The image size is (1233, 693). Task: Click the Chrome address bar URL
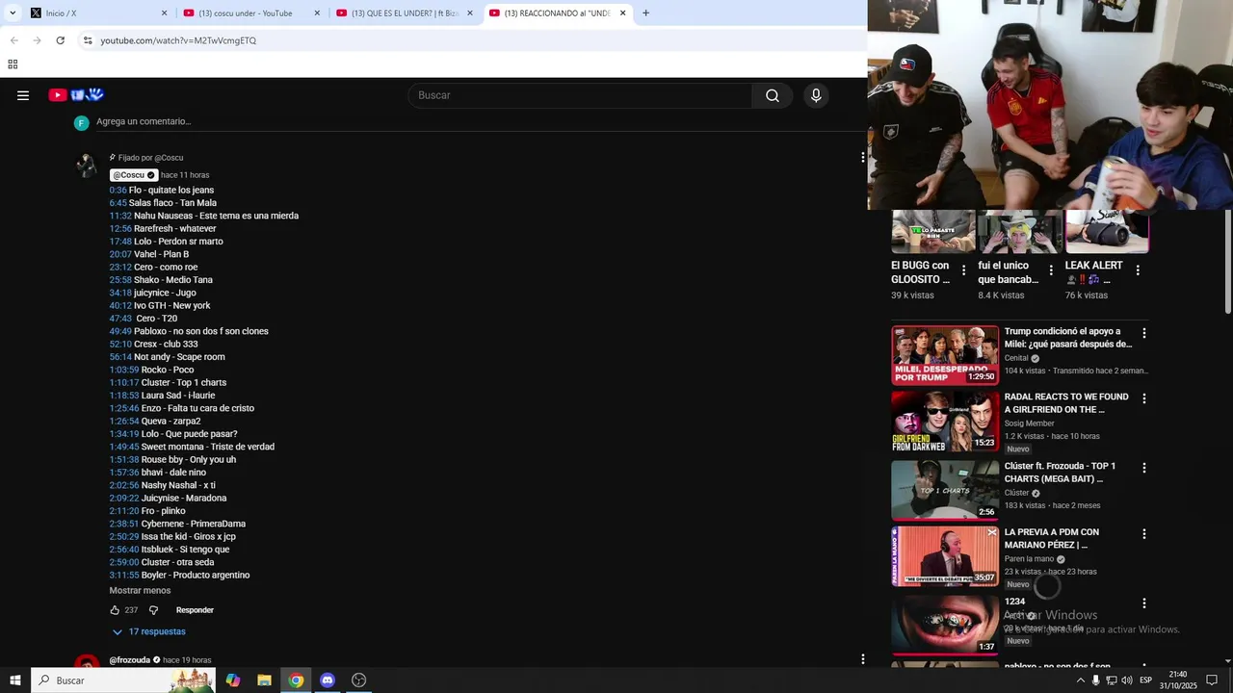pos(178,40)
